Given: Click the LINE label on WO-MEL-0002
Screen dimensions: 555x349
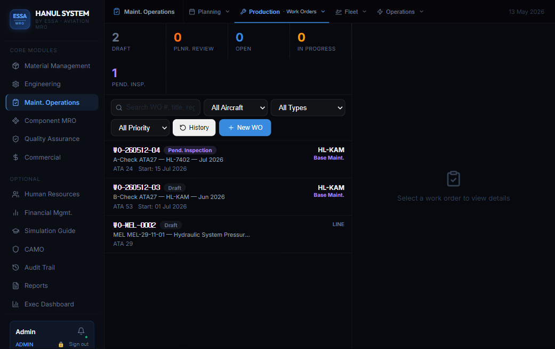Looking at the screenshot, I should (x=338, y=225).
